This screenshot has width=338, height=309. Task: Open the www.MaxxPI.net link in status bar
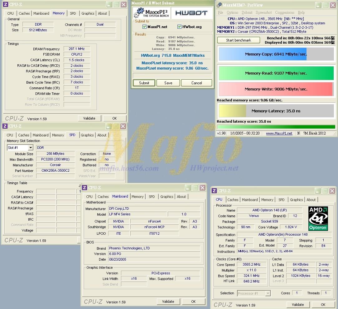(279, 133)
